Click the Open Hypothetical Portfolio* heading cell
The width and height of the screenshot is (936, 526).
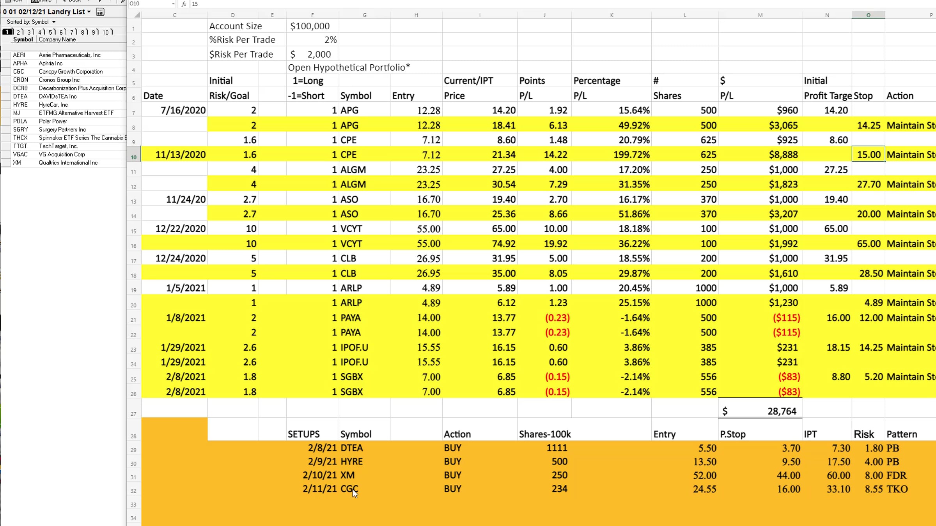click(349, 67)
